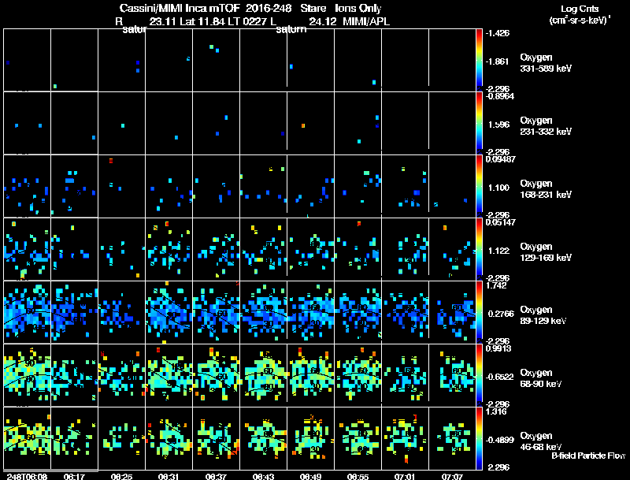The width and height of the screenshot is (630, 480).
Task: Select the 07:07 time label
Action: point(452,476)
